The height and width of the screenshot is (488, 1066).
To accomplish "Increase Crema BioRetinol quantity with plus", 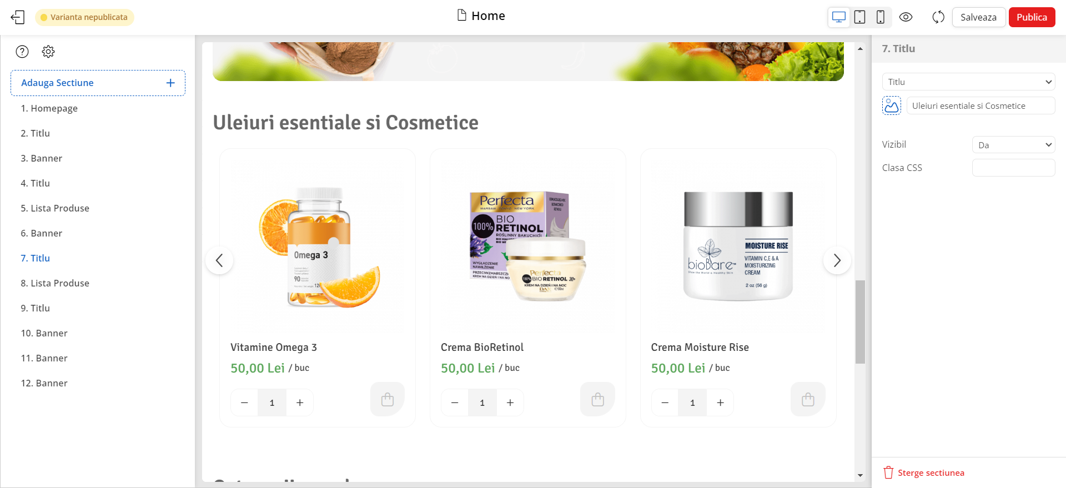I will pos(510,403).
